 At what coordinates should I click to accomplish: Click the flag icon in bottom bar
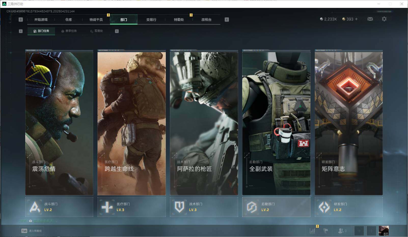point(326,231)
